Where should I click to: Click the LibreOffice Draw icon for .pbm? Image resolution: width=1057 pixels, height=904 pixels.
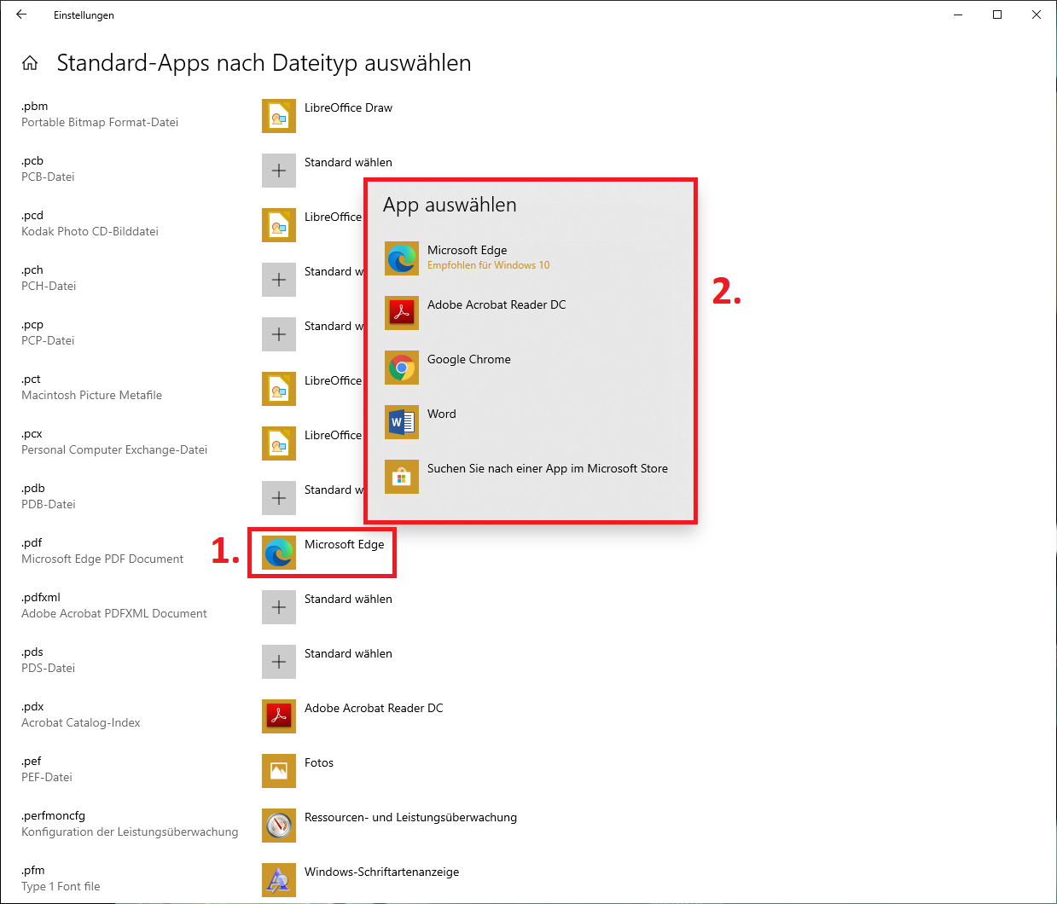tap(279, 116)
